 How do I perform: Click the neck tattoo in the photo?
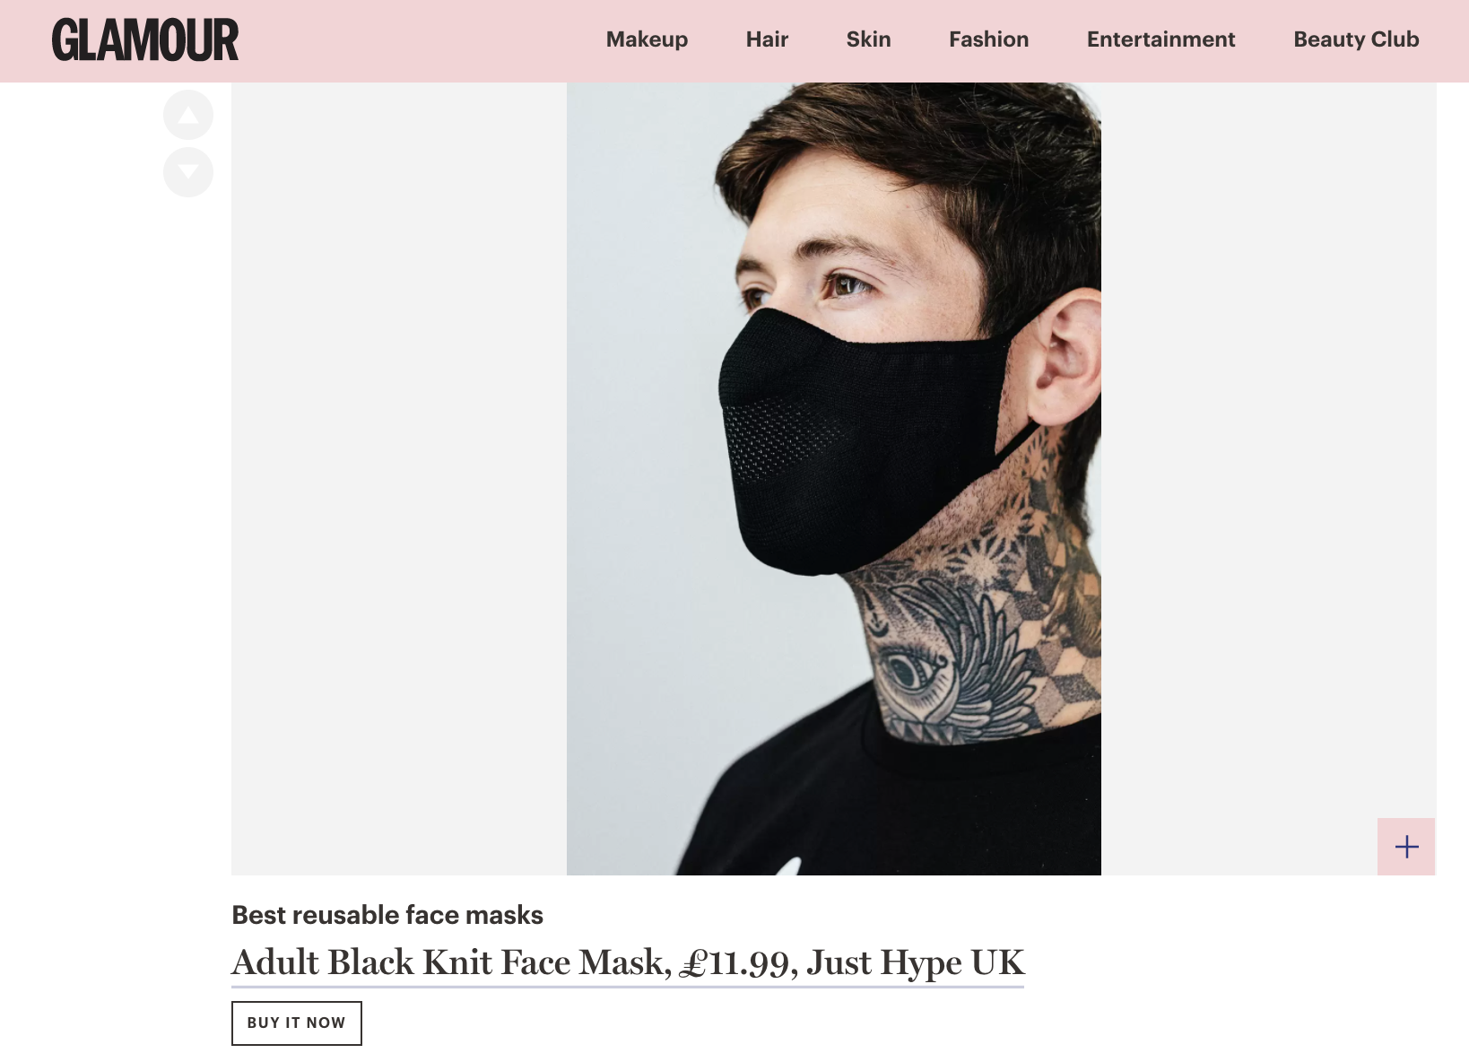[x=969, y=628]
